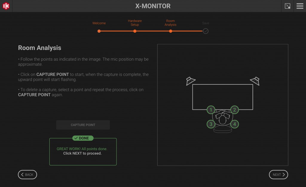Click the compact window resize icon
The image size is (306, 187).
(x=287, y=6)
